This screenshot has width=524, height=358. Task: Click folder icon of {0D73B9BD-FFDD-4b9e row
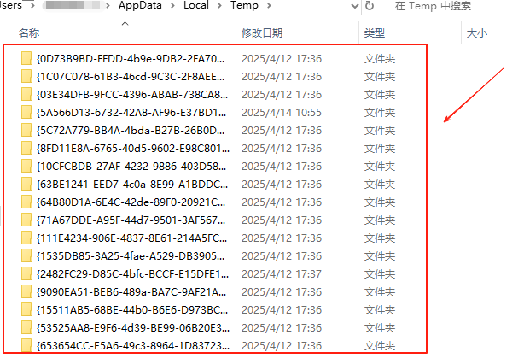tap(26, 58)
